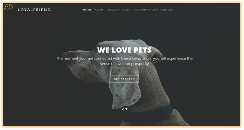
Task: Click the 'sense of love and prosperity' line
Action: click(x=124, y=64)
